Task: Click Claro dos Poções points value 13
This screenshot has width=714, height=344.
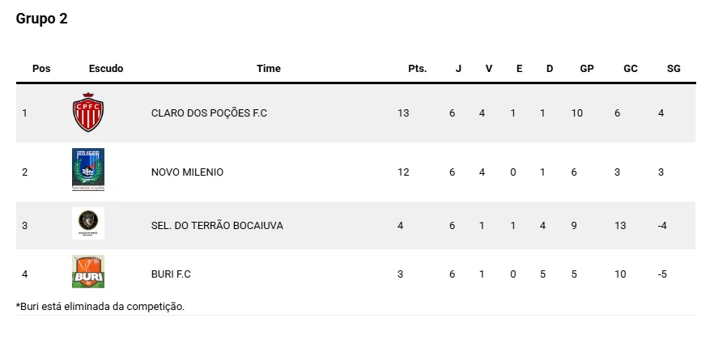Action: tap(403, 113)
